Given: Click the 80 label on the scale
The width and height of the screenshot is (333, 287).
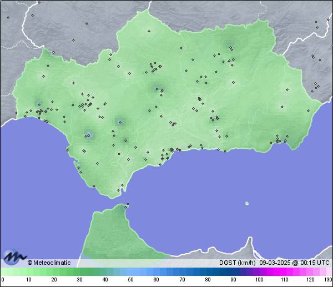Looking at the screenshot, I should coord(208,280).
